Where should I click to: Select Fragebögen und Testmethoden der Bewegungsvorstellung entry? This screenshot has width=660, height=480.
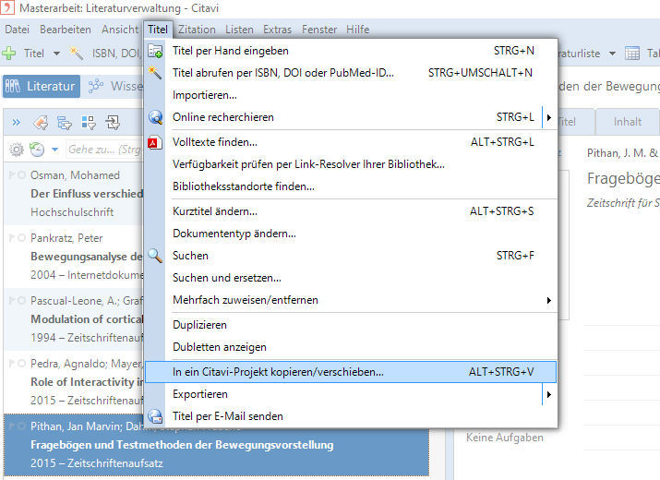point(216,445)
